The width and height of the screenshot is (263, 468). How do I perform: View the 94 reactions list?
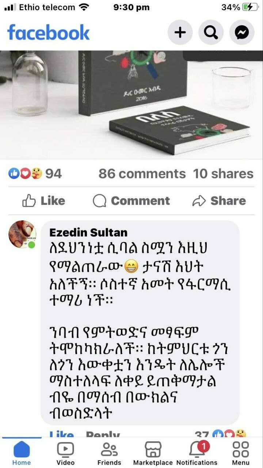point(35,173)
